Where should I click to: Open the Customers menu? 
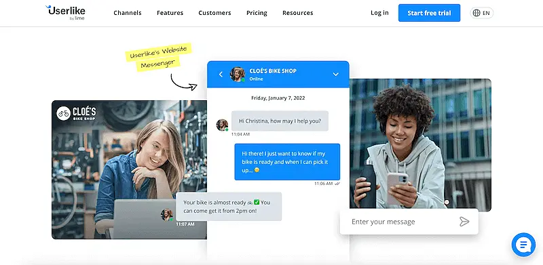click(x=214, y=13)
